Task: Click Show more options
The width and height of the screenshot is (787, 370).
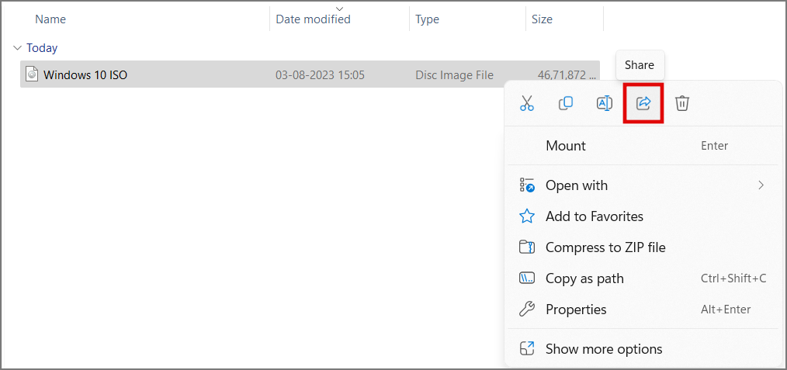Action: 604,349
